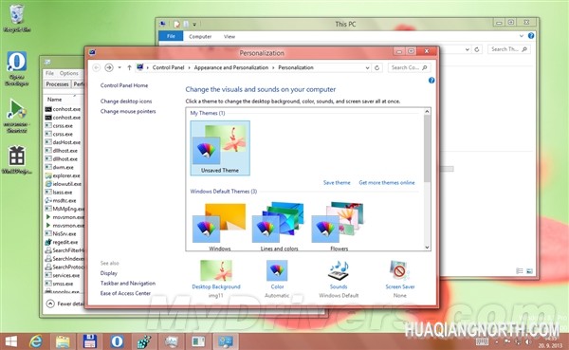This screenshot has width=569, height=350.
Task: Open Task Manager File menu
Action: [x=49, y=73]
